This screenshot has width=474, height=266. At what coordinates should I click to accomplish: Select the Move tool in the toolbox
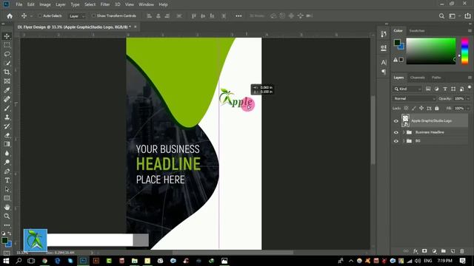[x=7, y=36]
